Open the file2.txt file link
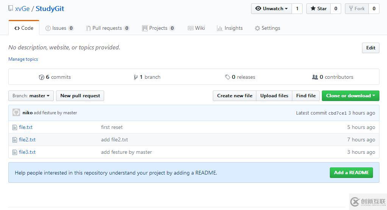This screenshot has height=210, width=387. [27, 140]
